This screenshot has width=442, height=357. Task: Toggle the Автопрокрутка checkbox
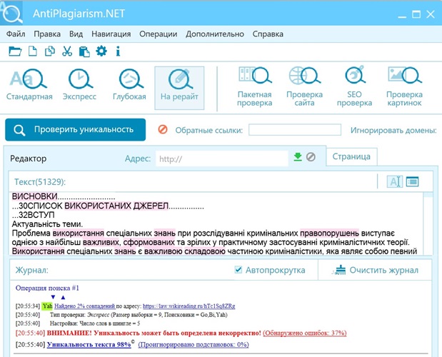(238, 270)
